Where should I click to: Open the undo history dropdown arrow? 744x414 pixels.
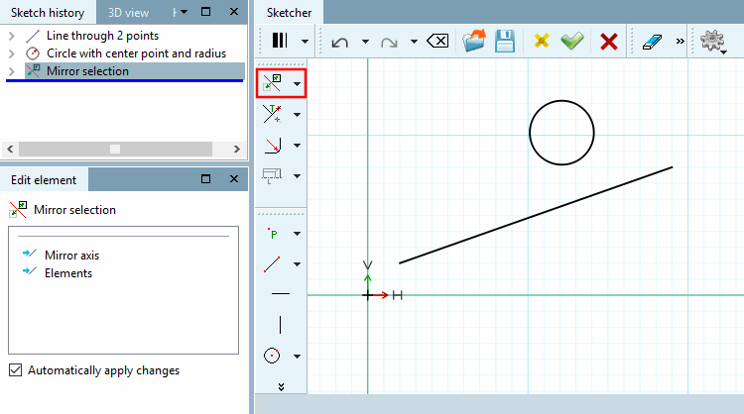(365, 42)
